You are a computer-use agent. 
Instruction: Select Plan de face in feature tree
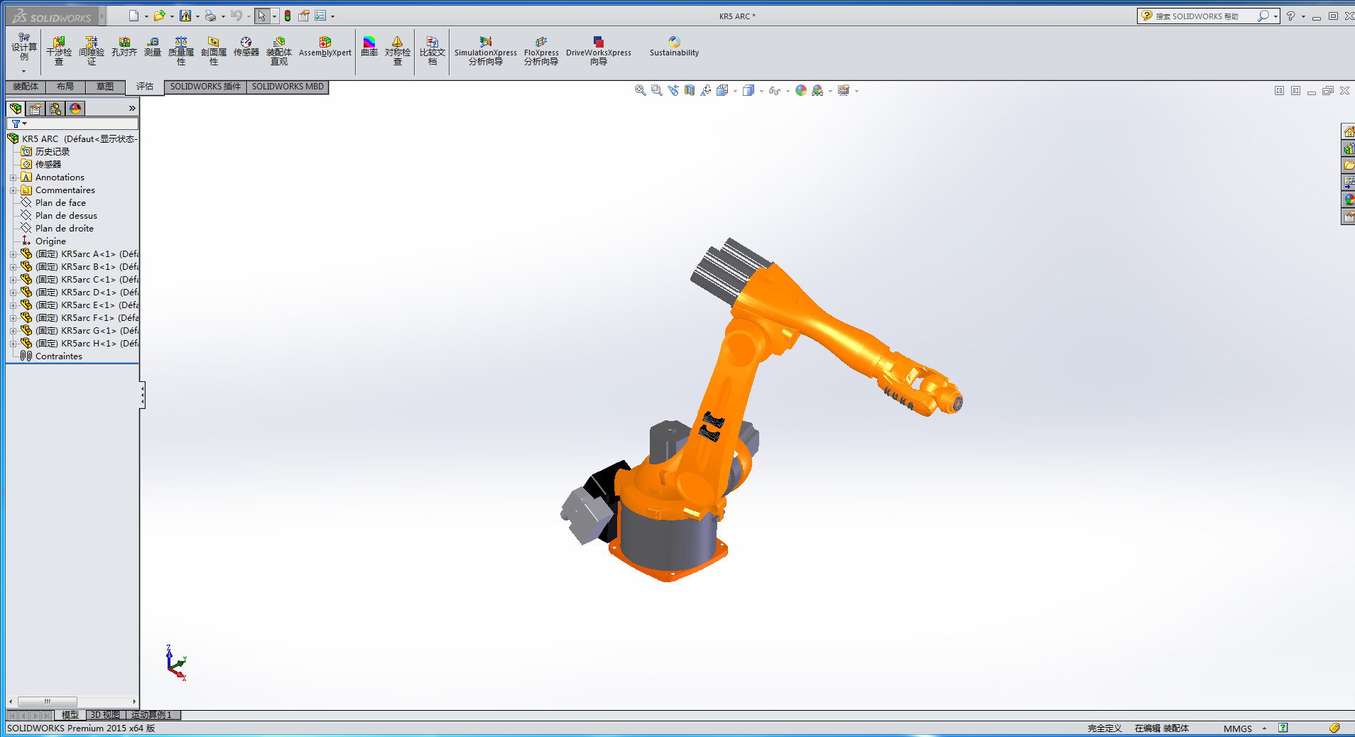60,203
